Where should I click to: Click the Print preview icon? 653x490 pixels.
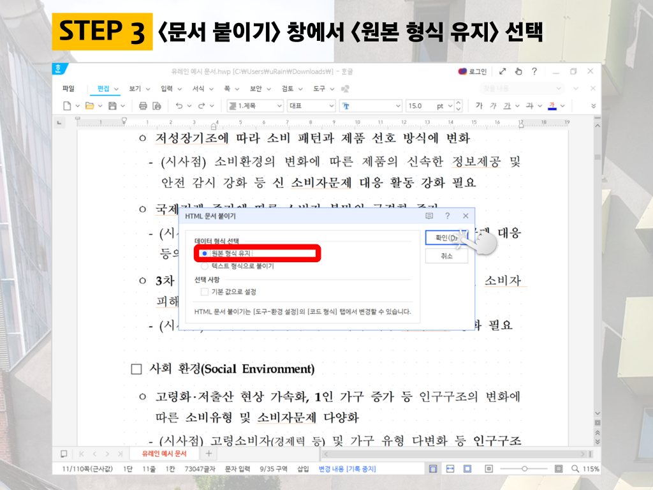(157, 106)
